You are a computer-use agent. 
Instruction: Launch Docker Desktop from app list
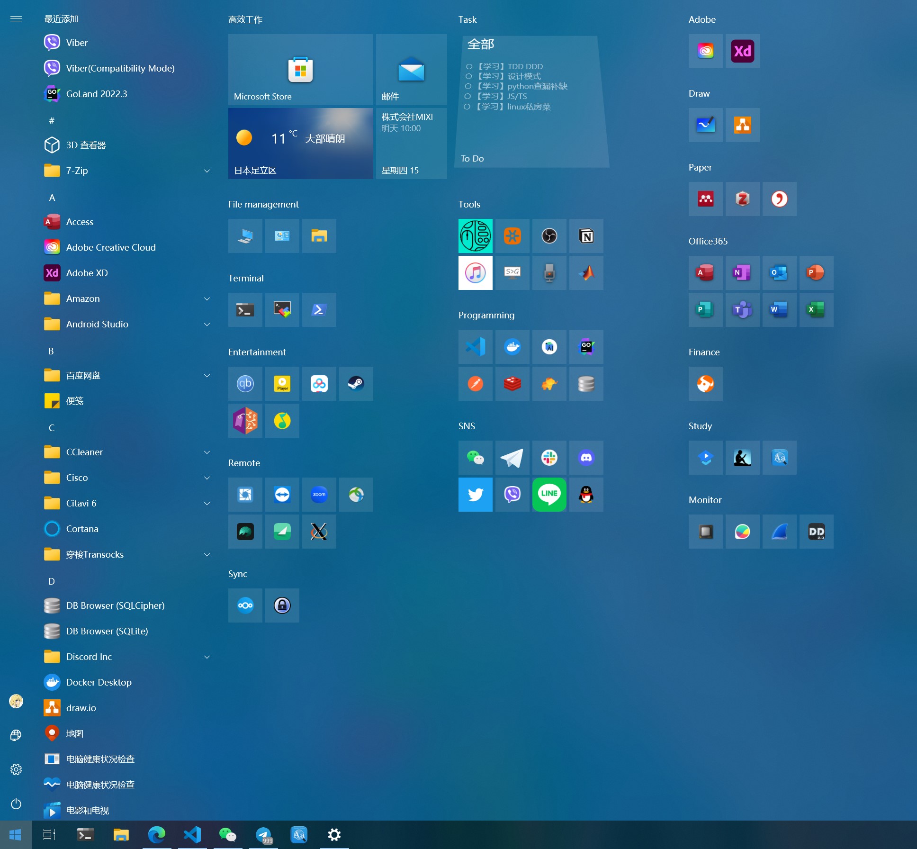click(x=128, y=682)
